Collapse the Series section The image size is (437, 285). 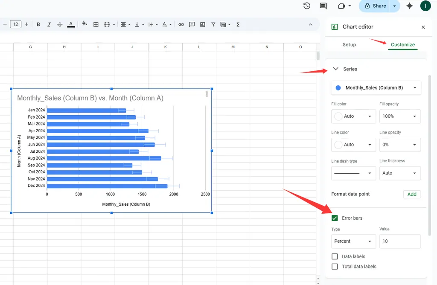tap(335, 69)
